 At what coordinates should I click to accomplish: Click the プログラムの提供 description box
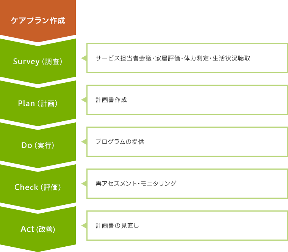pyautogui.click(x=187, y=142)
